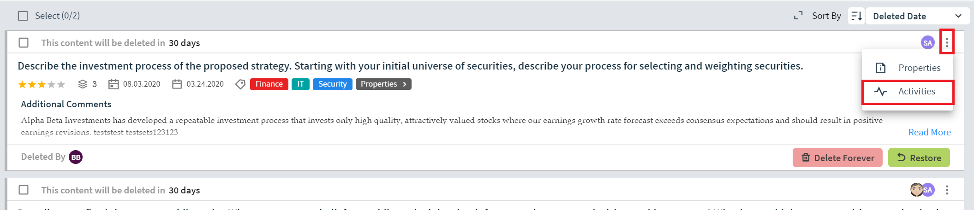This screenshot has height=210, width=974.
Task: Open the second card's three-dot menu
Action: coord(947,190)
